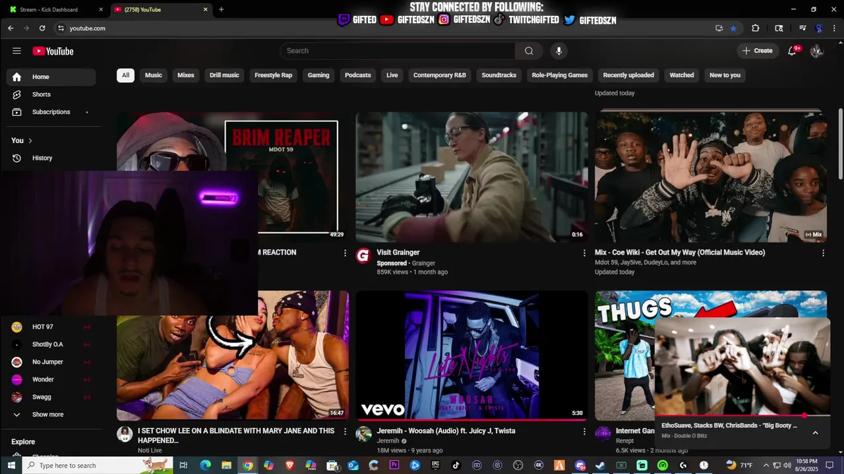Open TikTok from the taskbar
This screenshot has height=474, width=844.
coord(456,465)
